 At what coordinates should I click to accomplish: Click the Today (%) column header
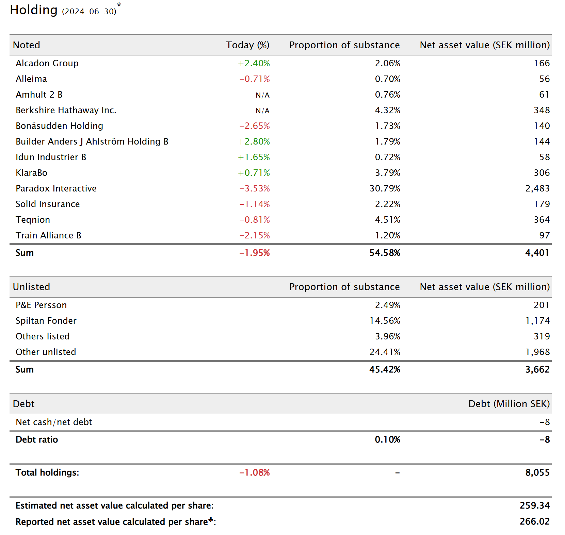click(247, 45)
